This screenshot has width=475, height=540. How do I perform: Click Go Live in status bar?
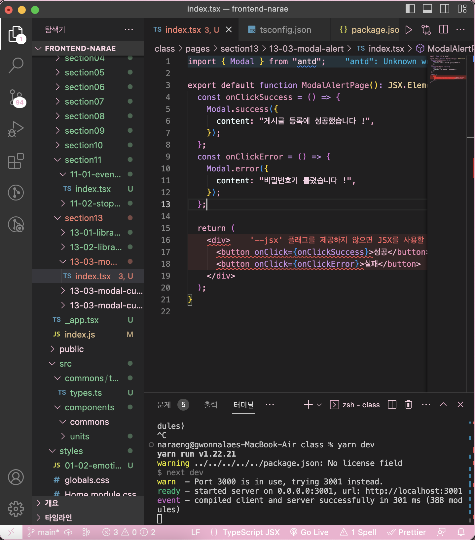(310, 532)
